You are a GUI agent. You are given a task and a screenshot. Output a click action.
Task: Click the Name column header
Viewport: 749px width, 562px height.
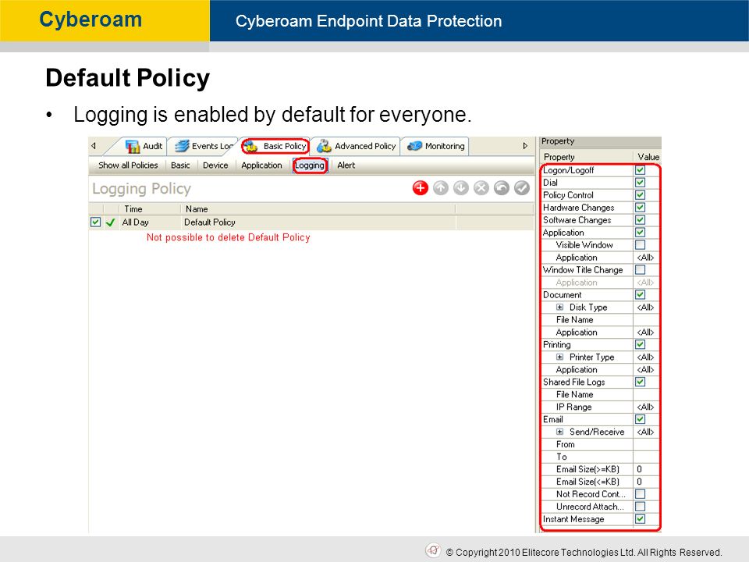[x=318, y=209]
